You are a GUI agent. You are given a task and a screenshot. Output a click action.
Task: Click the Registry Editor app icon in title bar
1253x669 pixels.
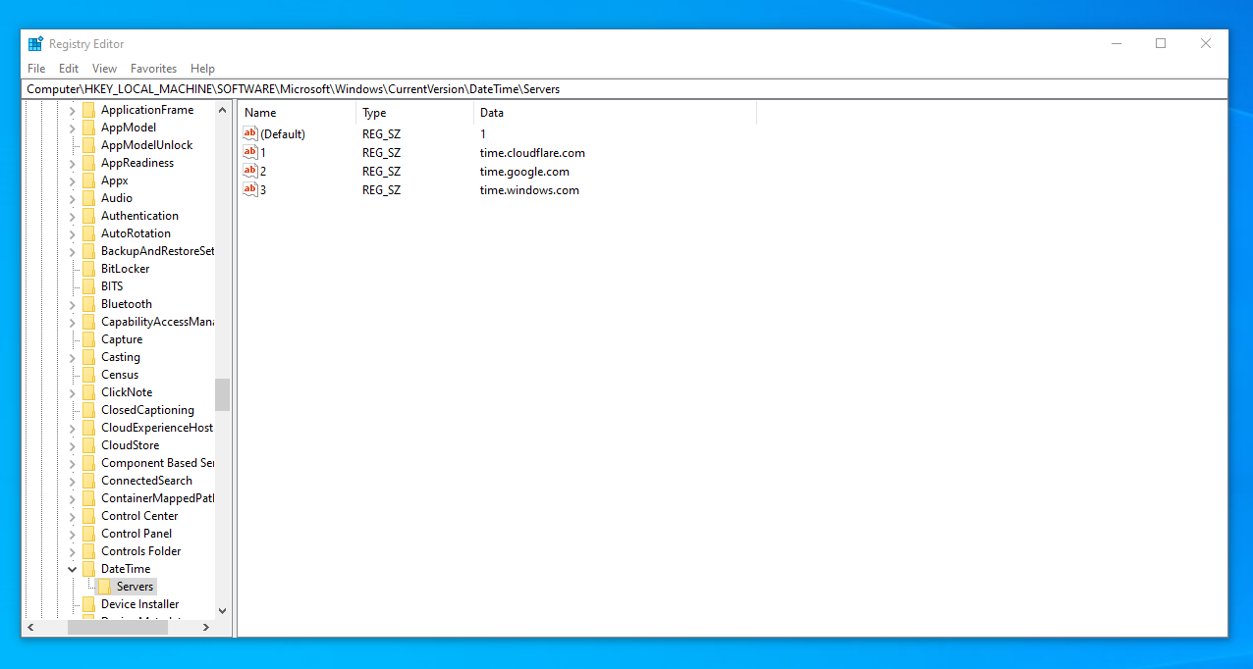[x=35, y=44]
